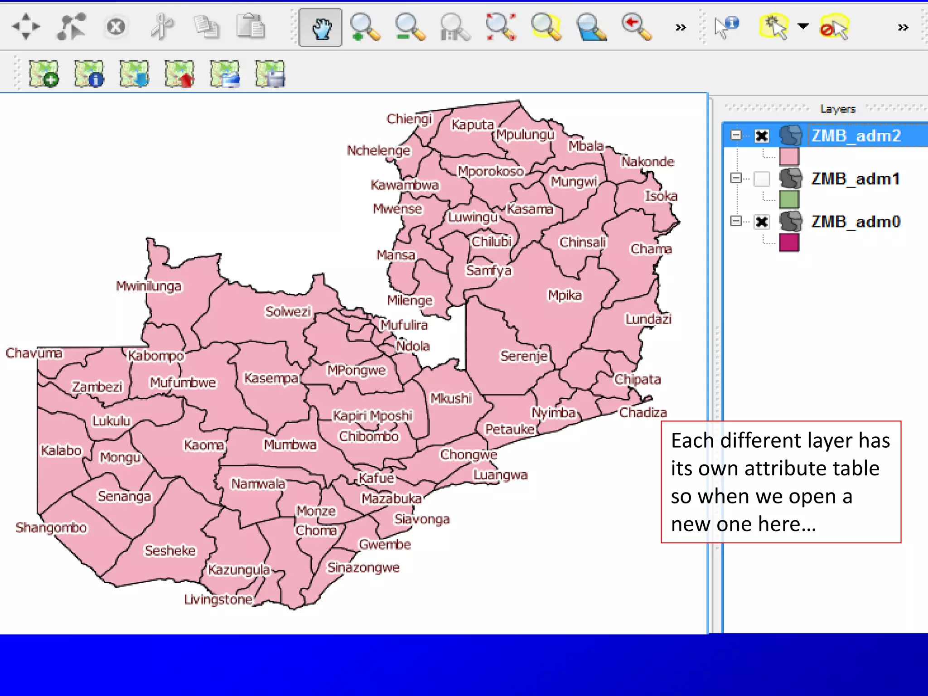The width and height of the screenshot is (928, 696).
Task: Uncheck ZMB_adm0 layer visibility checkbox
Action: point(762,222)
